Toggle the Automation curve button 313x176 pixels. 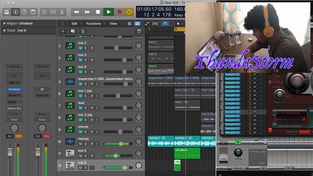(x=147, y=23)
